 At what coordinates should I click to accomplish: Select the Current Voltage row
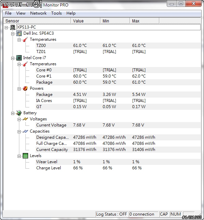tap(118, 125)
